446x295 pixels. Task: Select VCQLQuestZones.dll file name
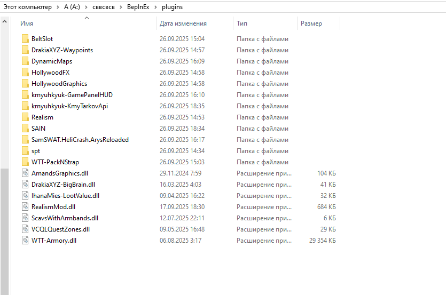[60, 229]
